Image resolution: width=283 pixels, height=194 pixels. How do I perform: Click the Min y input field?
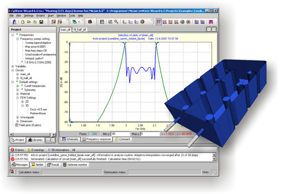point(120,134)
